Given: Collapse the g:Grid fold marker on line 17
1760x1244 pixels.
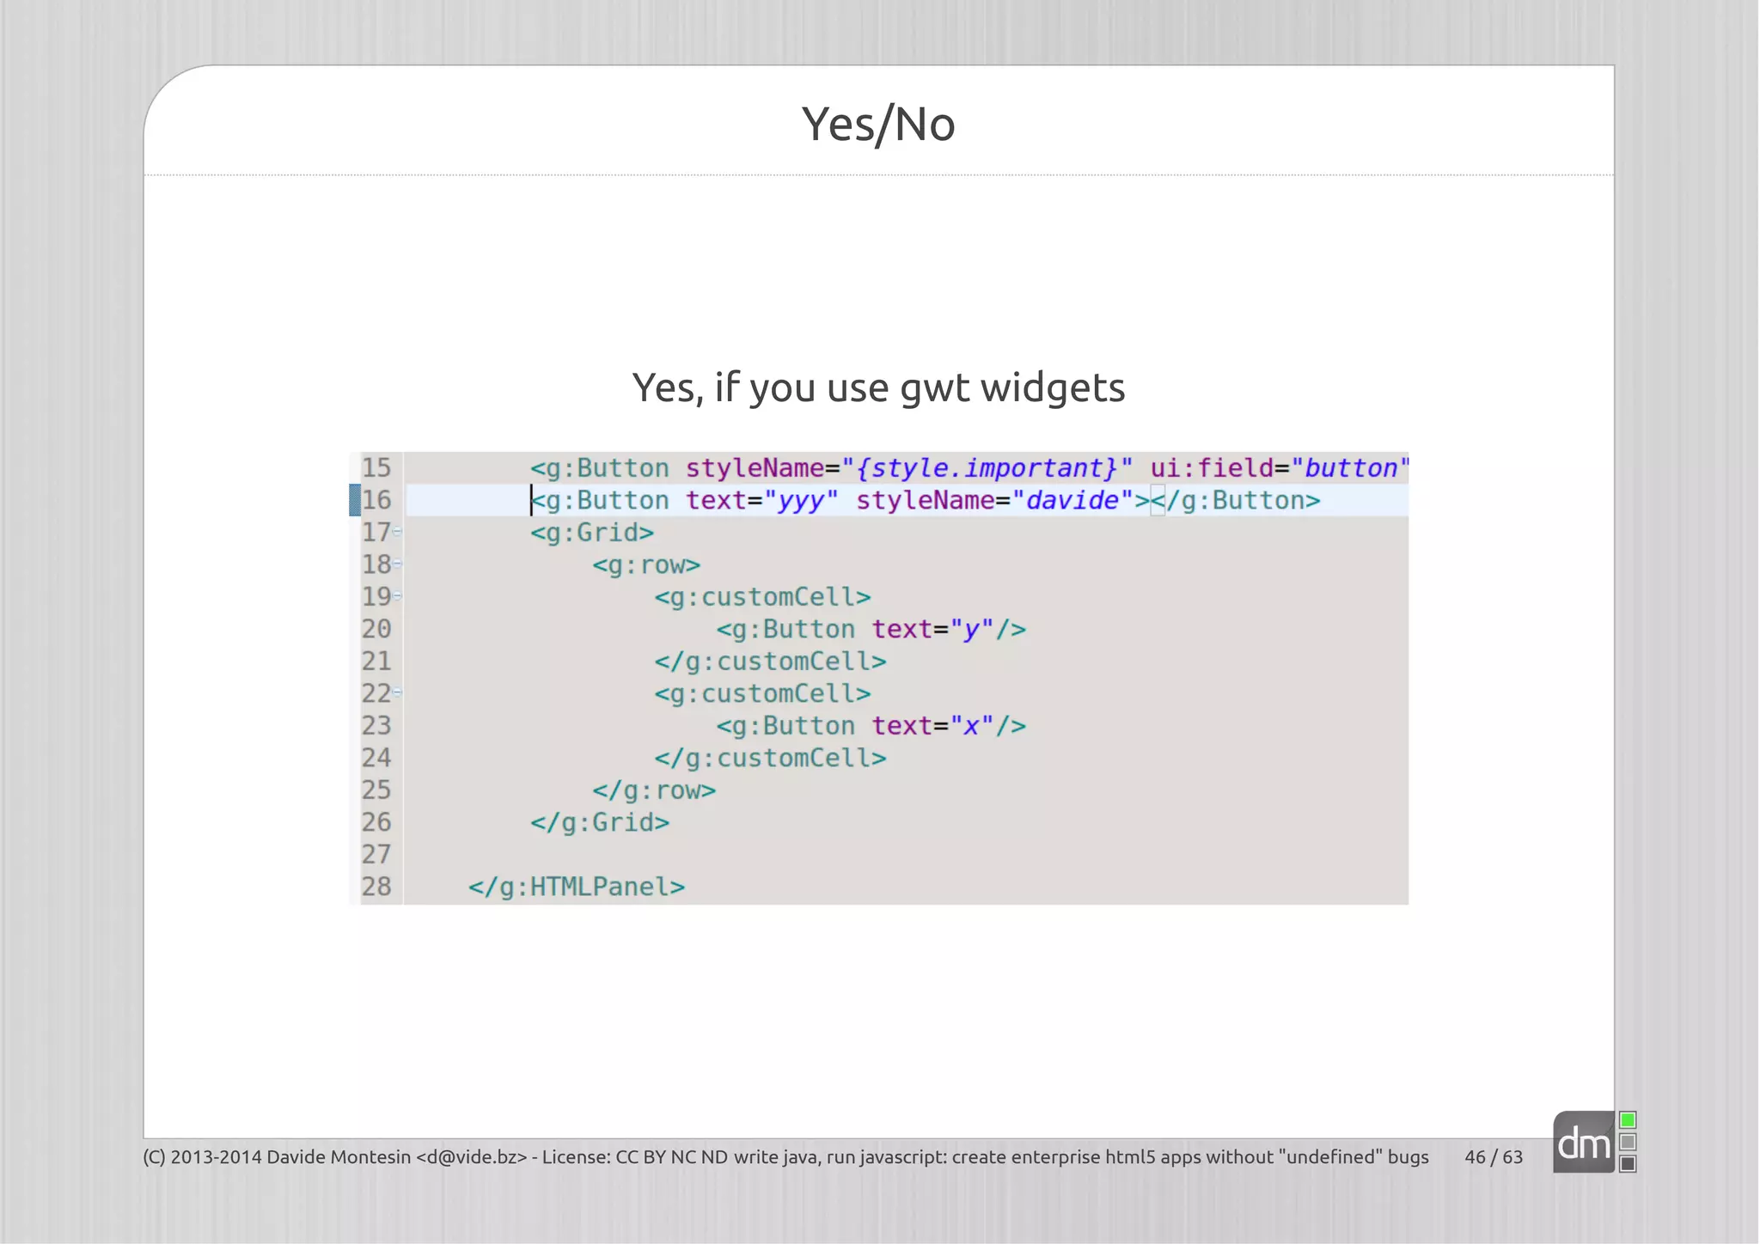Looking at the screenshot, I should click(397, 533).
